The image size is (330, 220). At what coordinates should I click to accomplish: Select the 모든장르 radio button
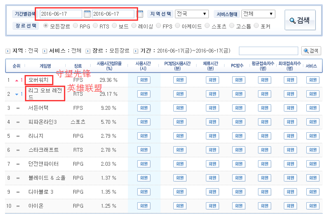tap(46, 26)
